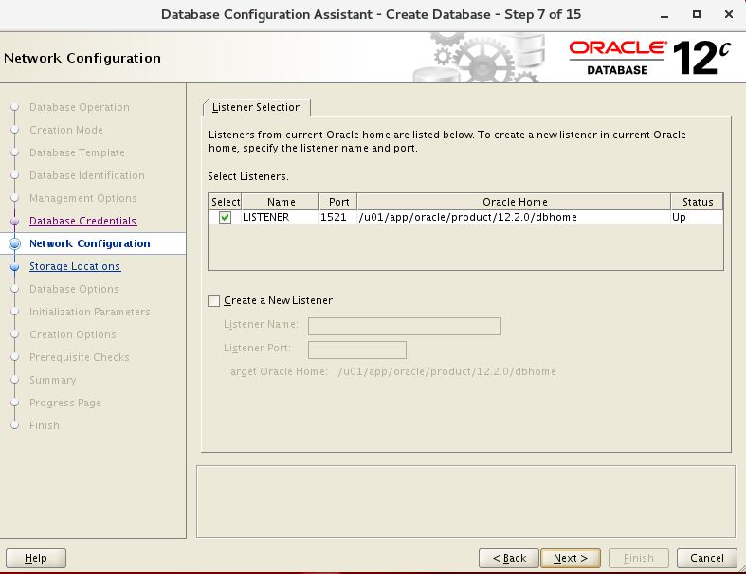The width and height of the screenshot is (746, 574).
Task: Click Summary step in sidebar
Action: [x=53, y=380]
